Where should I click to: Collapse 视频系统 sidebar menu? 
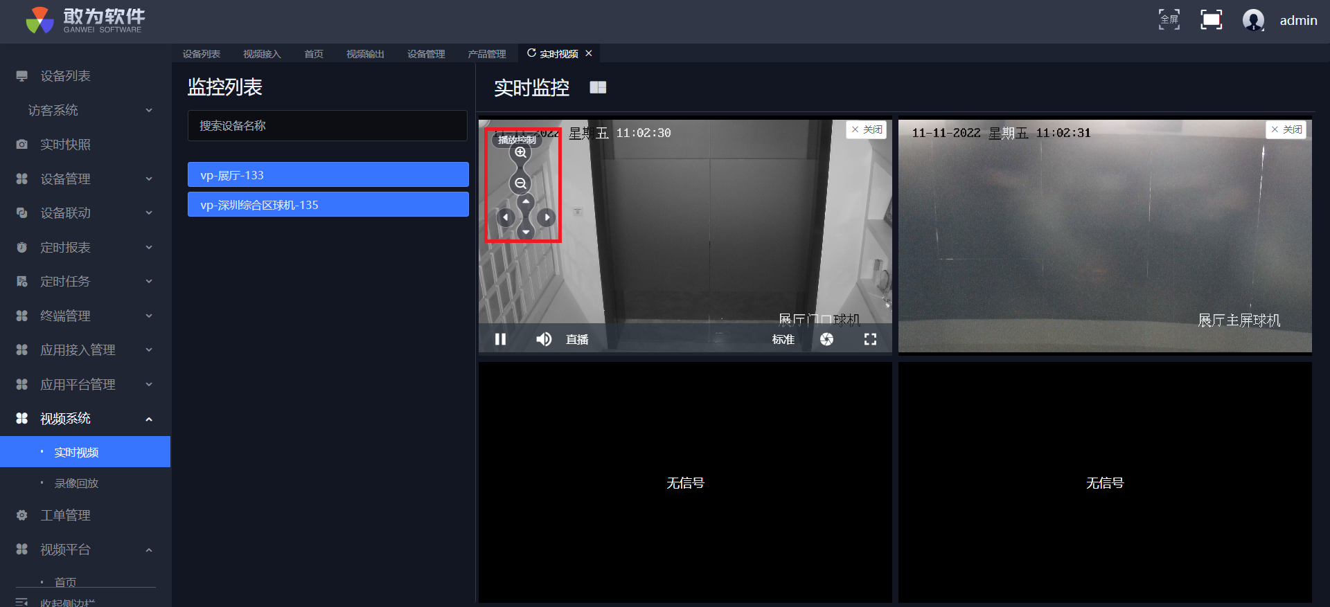coord(85,418)
